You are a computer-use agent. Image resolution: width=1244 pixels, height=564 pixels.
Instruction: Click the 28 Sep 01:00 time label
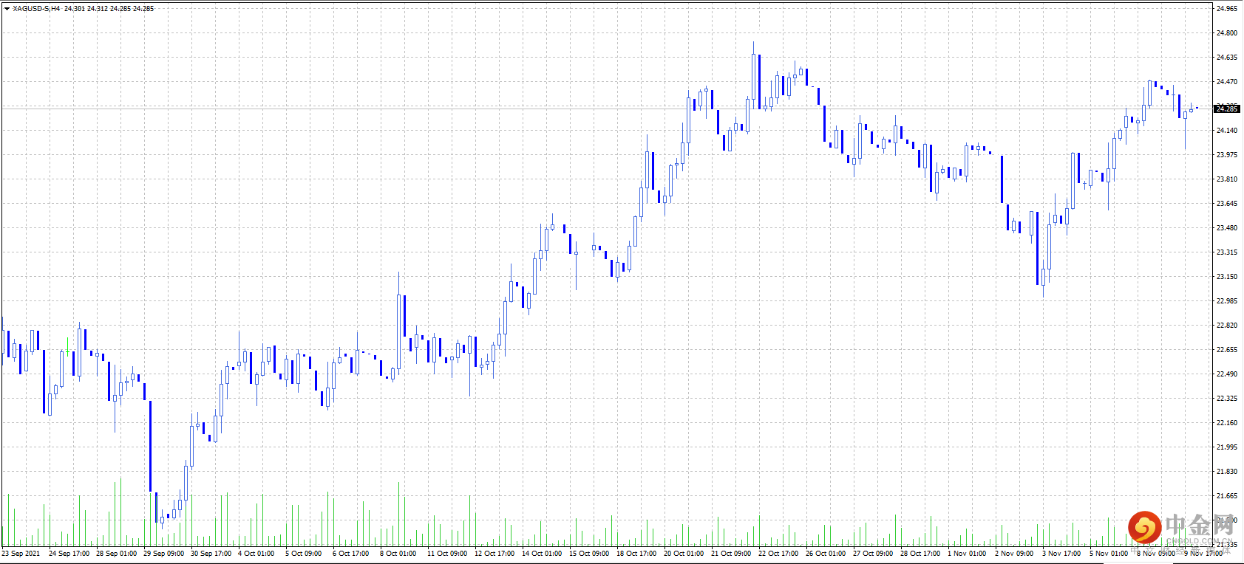[116, 554]
